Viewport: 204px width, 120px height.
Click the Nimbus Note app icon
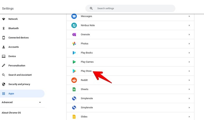[74, 26]
